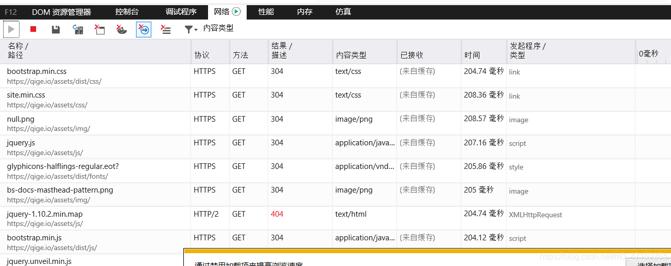Viewport: 671px width, 266px height.
Task: Open the 内存 tab
Action: click(305, 12)
